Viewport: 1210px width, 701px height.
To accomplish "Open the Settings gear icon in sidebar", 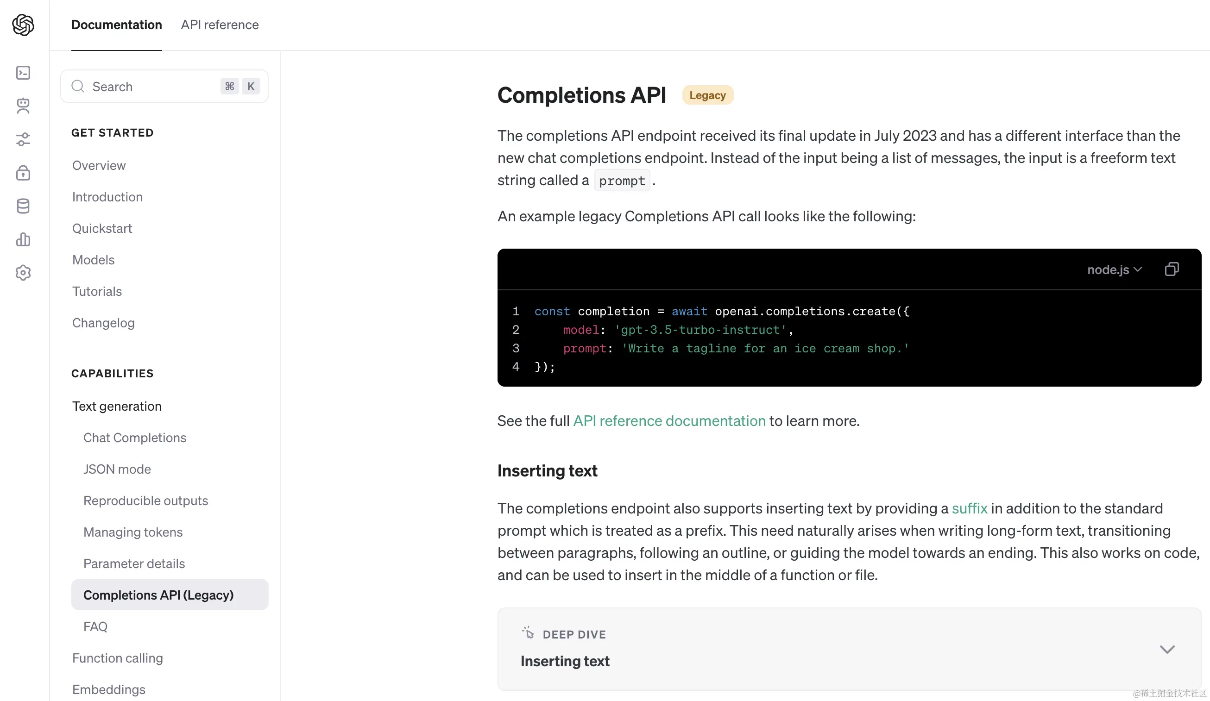I will (23, 273).
